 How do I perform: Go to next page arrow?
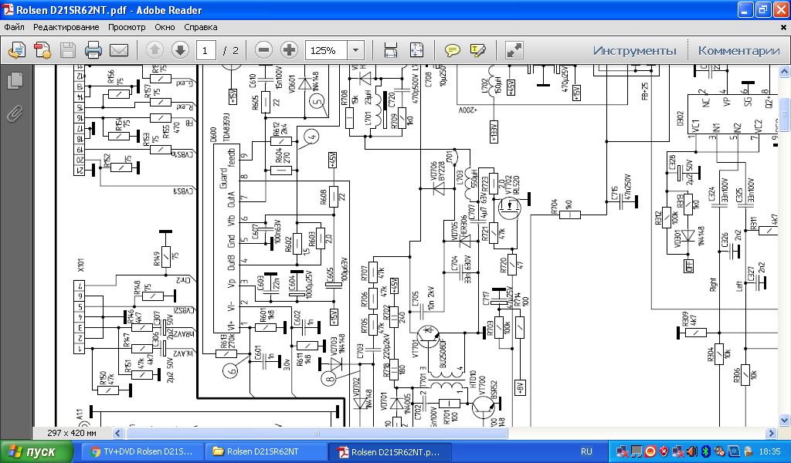tap(180, 51)
